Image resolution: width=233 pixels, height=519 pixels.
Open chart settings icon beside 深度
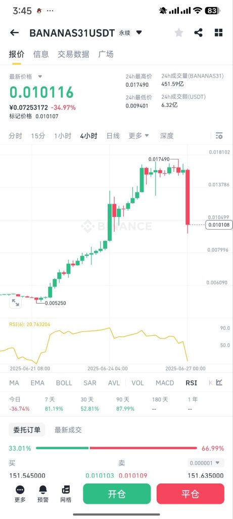click(x=219, y=136)
